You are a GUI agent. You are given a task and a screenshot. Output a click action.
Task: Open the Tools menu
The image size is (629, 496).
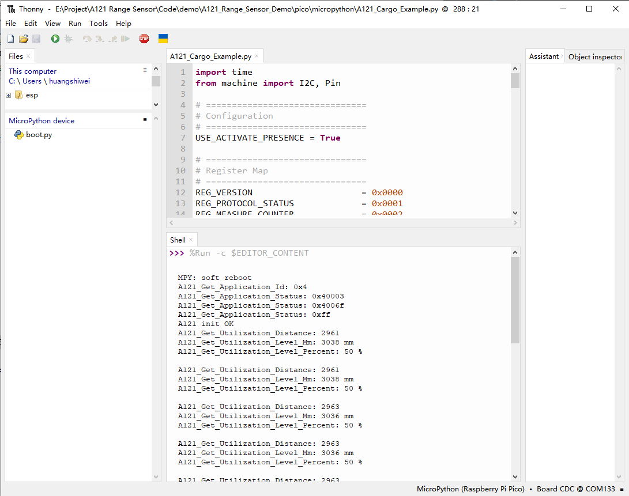click(x=99, y=23)
